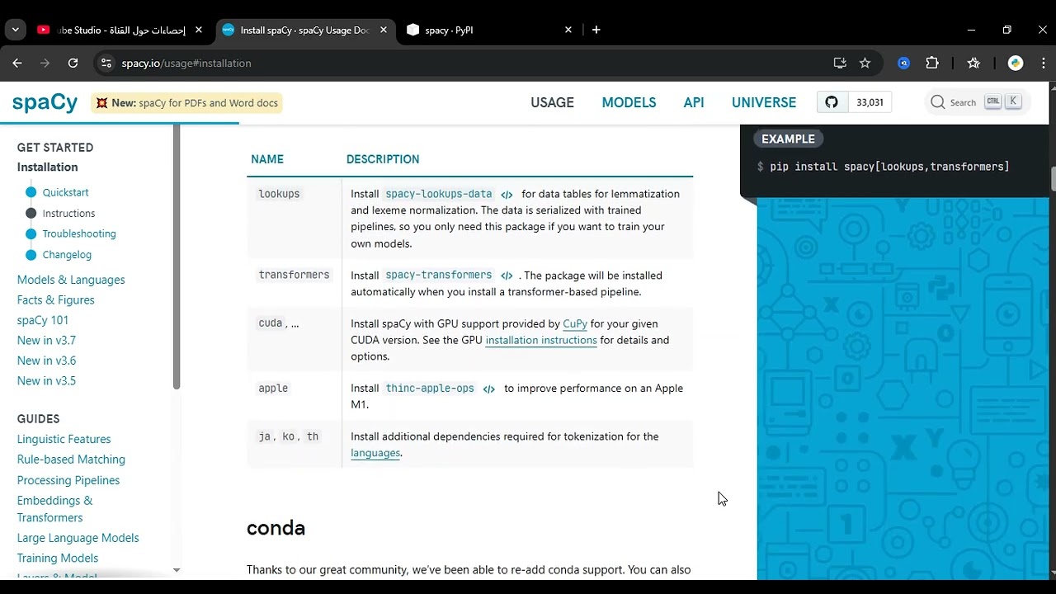This screenshot has width=1056, height=594.
Task: Close the Install spaCy tab
Action: [384, 30]
